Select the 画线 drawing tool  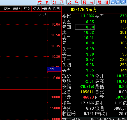pyautogui.click(x=17, y=9)
